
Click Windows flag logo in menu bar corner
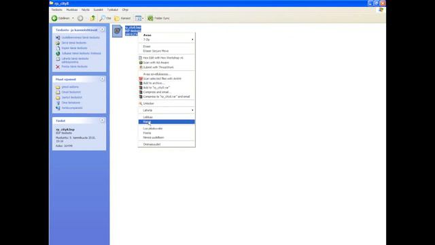click(381, 10)
